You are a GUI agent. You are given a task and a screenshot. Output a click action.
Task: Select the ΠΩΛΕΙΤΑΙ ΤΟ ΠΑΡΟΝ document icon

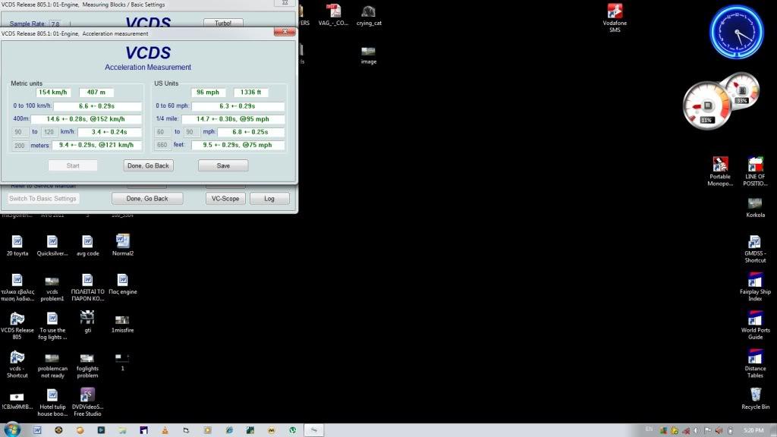88,288
